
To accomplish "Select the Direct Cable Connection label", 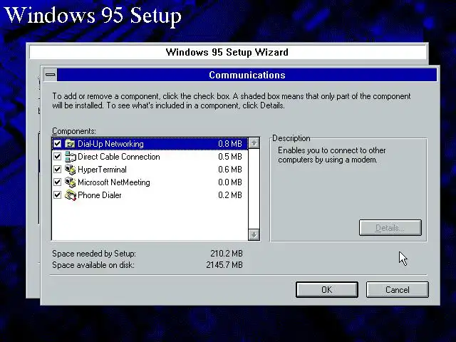I will coord(119,157).
